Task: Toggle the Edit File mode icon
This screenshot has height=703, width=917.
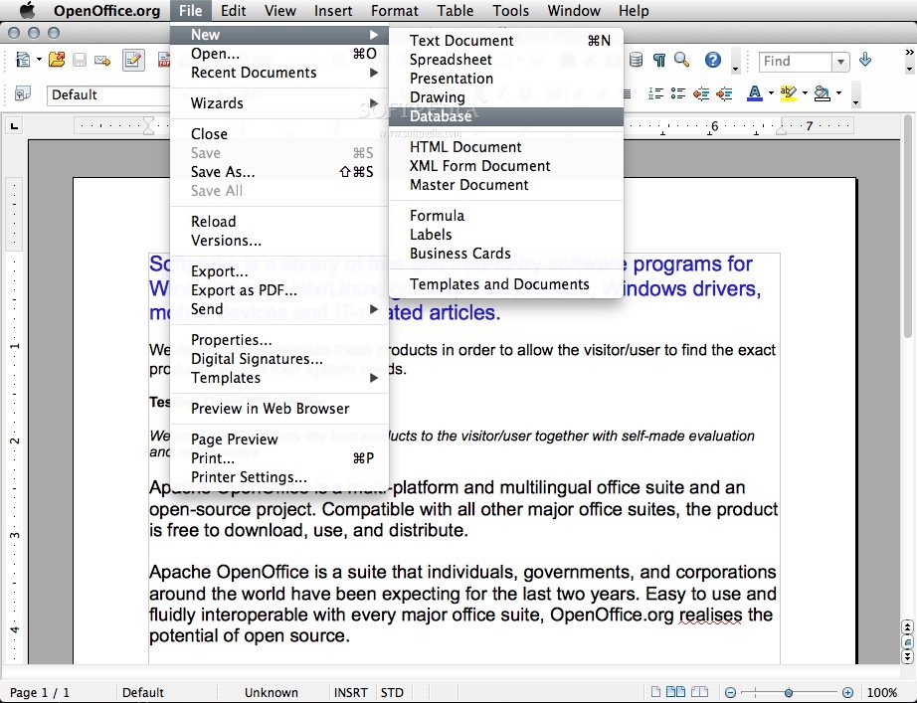Action: [133, 61]
